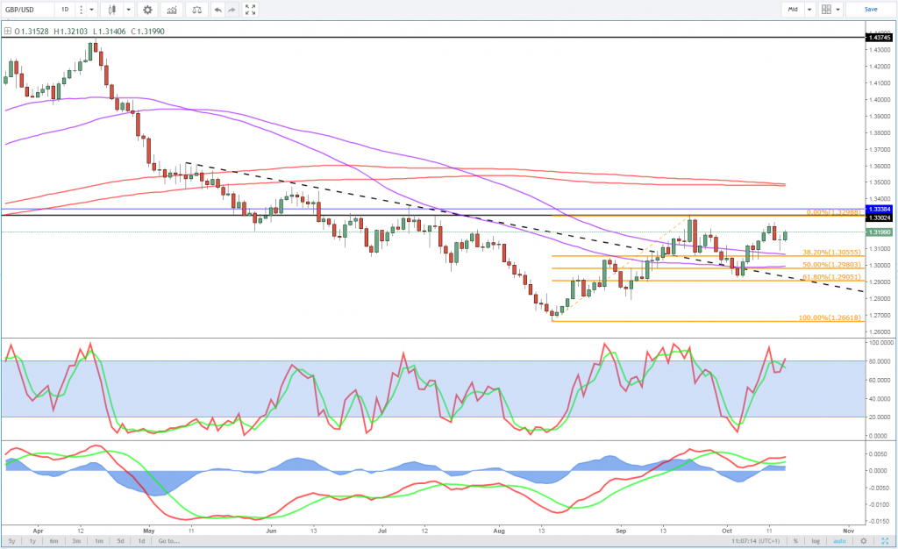Click the Nov label on the time axis
Viewport: 898px width, 549px height.
849,531
